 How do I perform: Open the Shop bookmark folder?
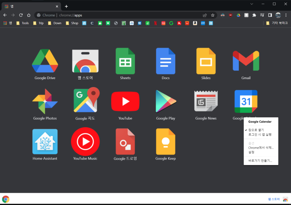click(72, 23)
